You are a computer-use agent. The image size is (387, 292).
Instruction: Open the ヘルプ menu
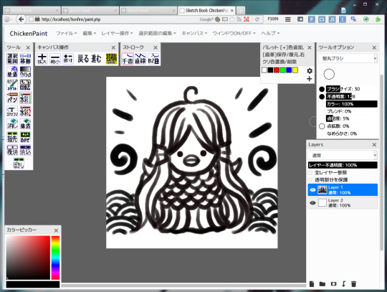click(x=270, y=33)
